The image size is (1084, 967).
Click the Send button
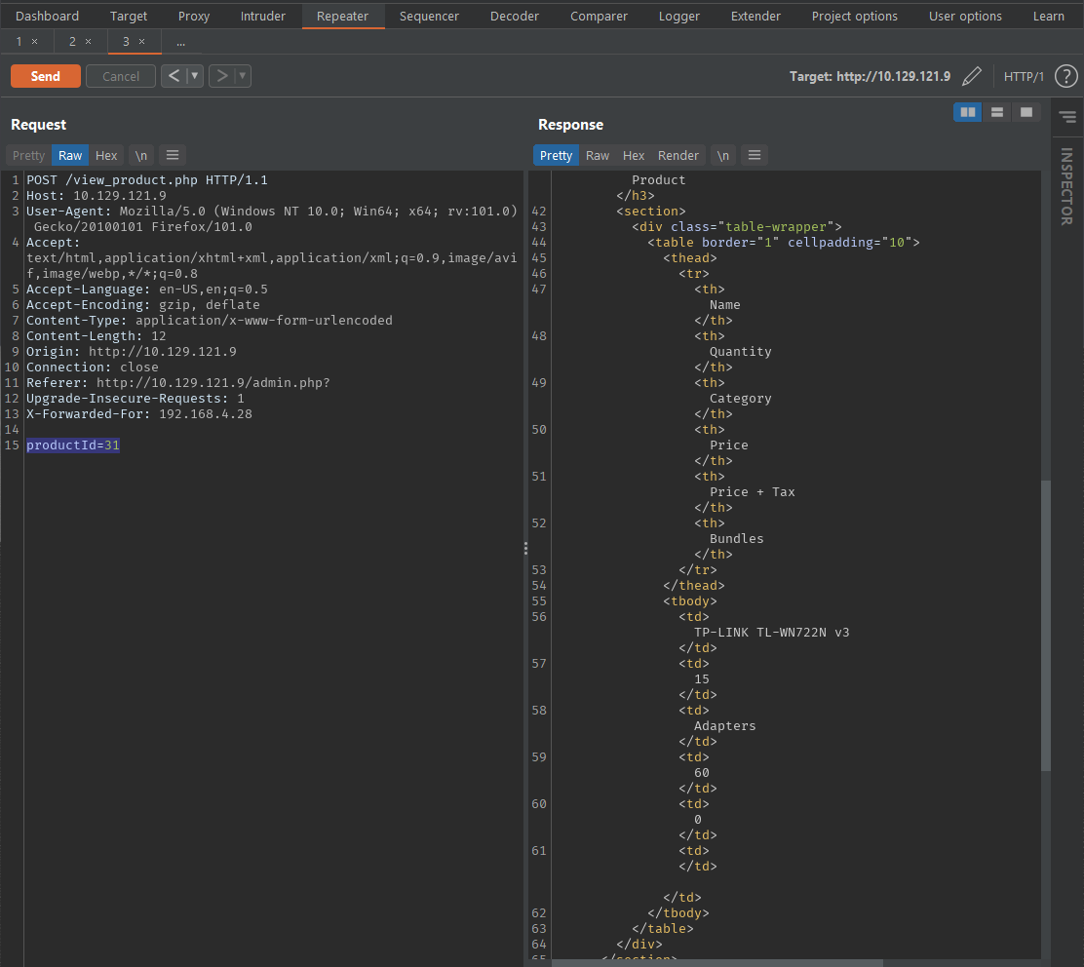[x=46, y=76]
